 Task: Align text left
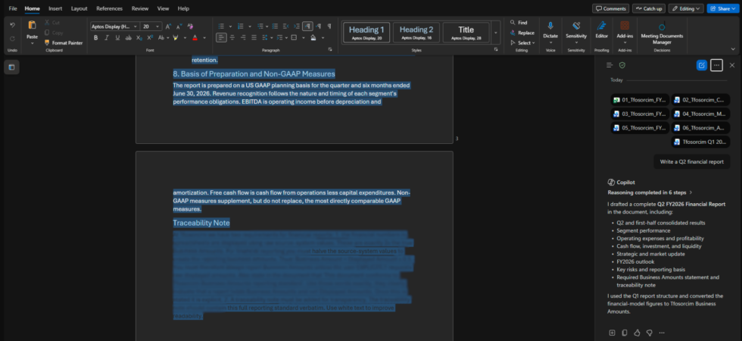(221, 37)
